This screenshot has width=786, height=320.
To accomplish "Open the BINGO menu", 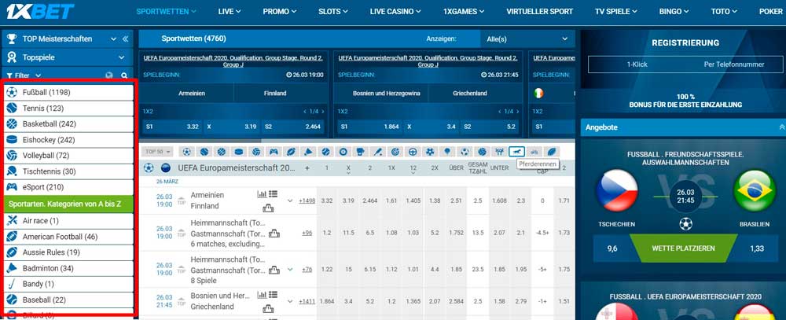I will coord(674,12).
